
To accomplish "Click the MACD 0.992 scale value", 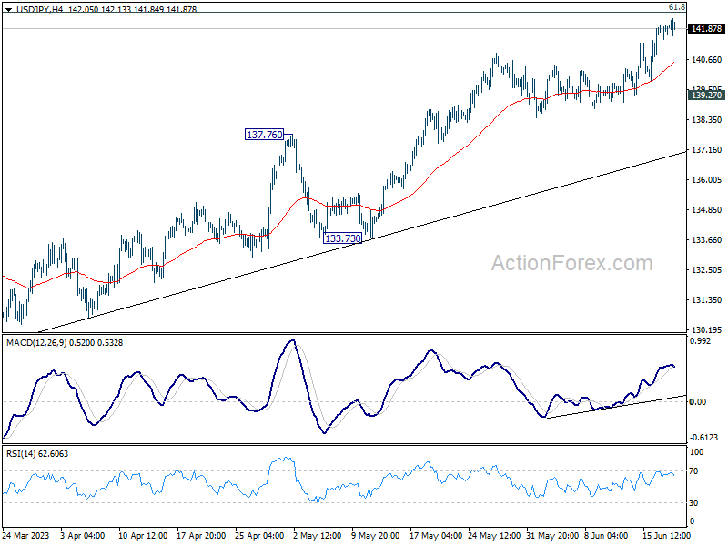I will tap(700, 340).
